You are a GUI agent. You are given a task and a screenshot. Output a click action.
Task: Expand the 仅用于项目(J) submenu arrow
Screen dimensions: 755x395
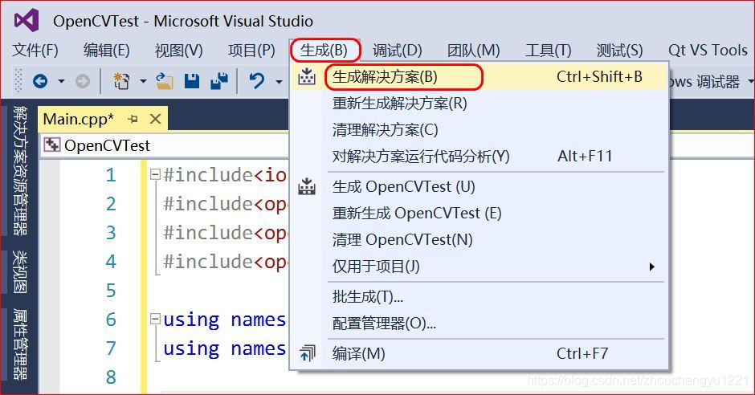[x=651, y=267]
